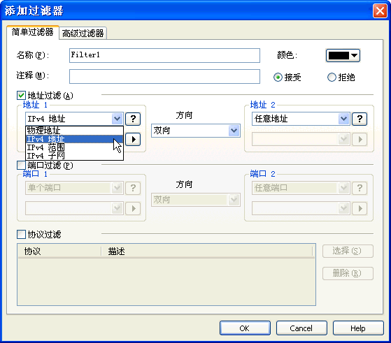The image size is (391, 343).
Task: Open the 端口 2 type dropdown showing 任意端口
Action: (301, 188)
